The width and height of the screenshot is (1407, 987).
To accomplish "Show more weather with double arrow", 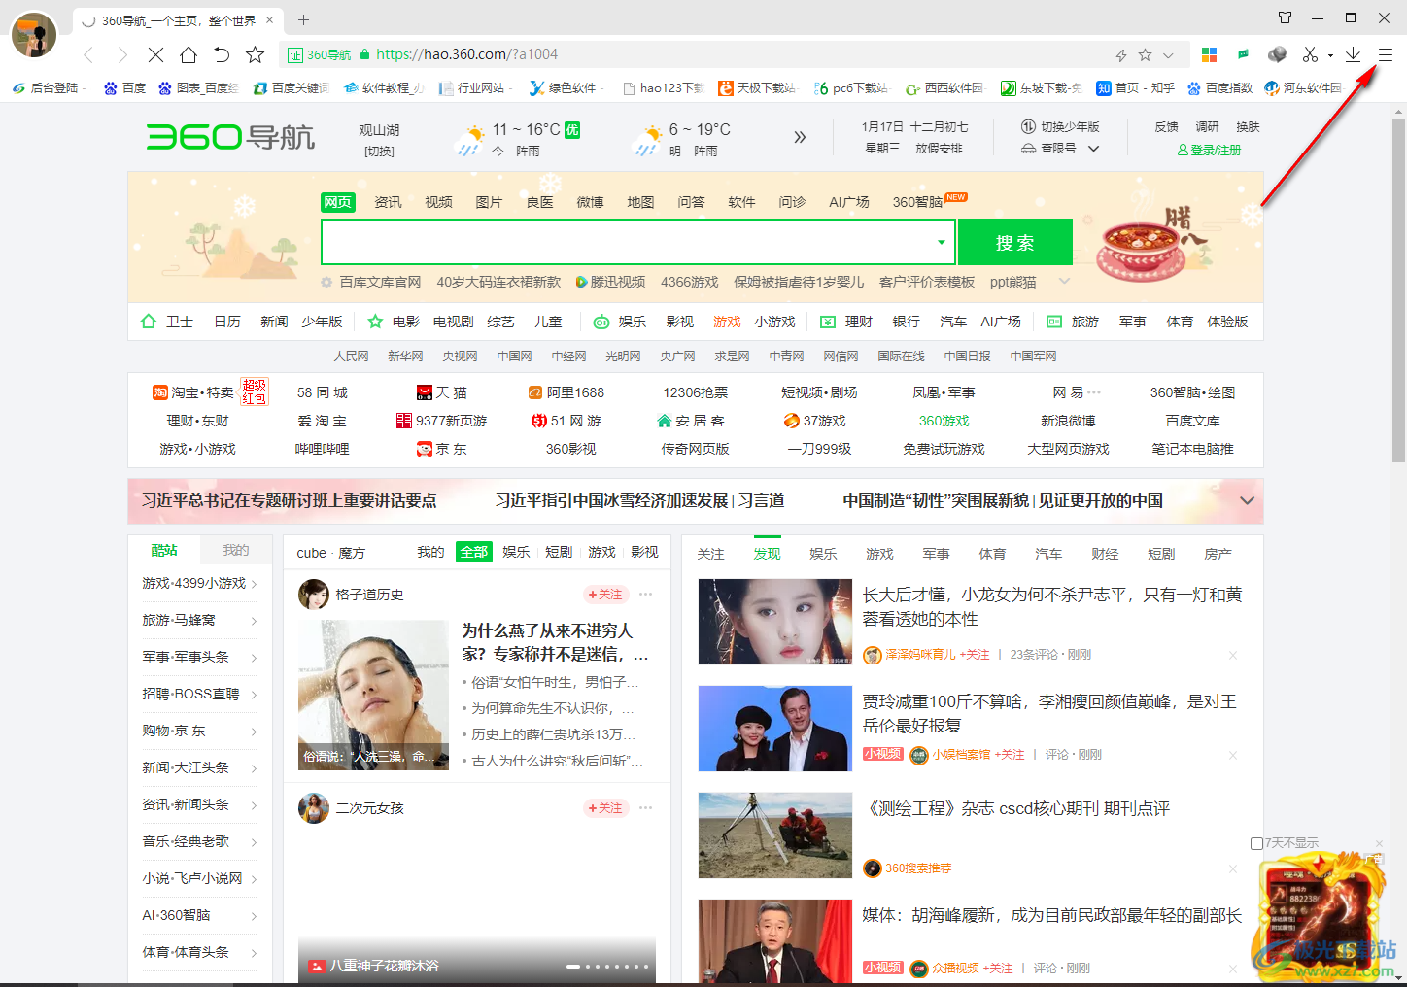I will [800, 137].
